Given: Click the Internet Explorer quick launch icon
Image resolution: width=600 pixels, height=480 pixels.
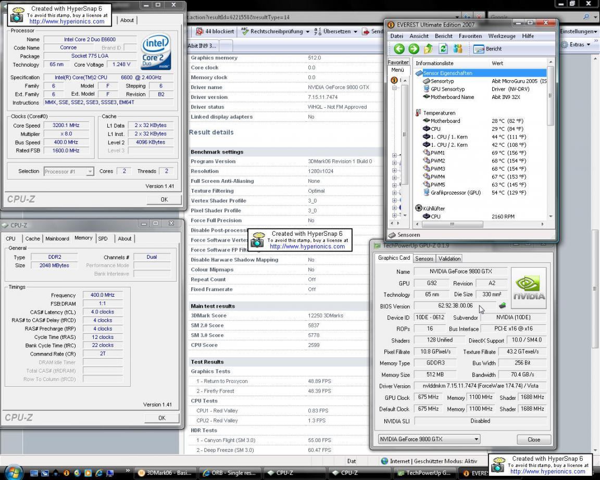Looking at the screenshot, I should (99, 473).
